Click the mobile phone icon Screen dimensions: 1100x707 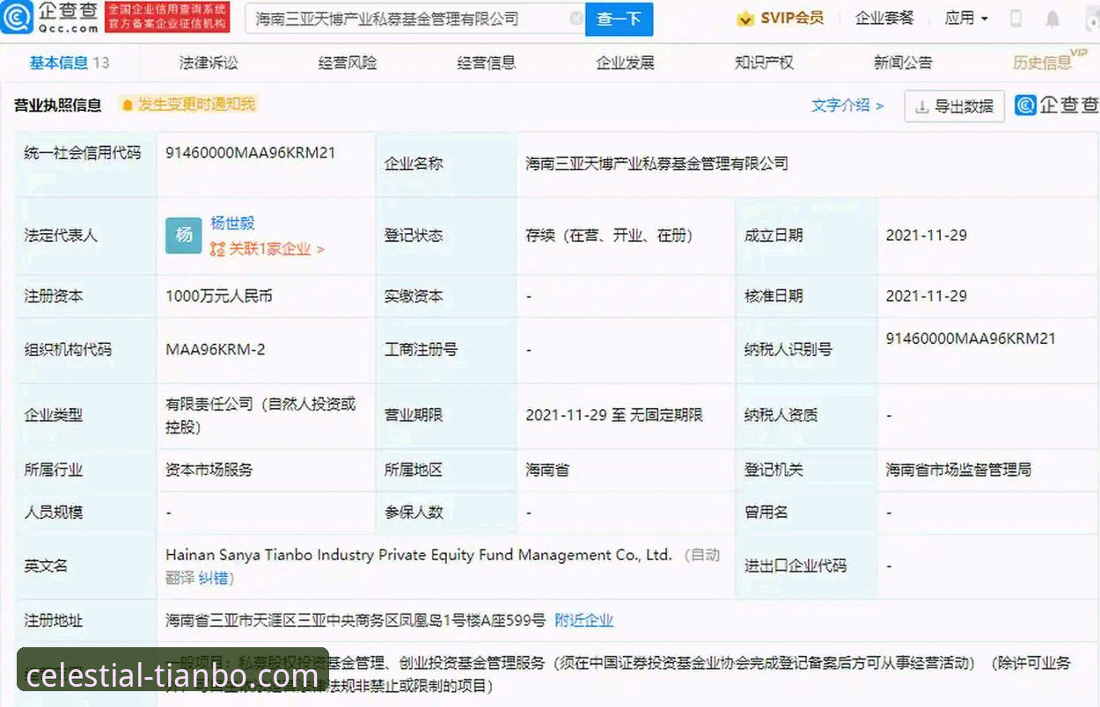coord(1016,18)
